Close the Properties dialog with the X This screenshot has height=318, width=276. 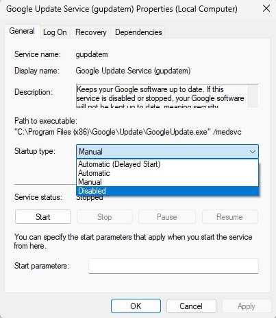(266, 9)
